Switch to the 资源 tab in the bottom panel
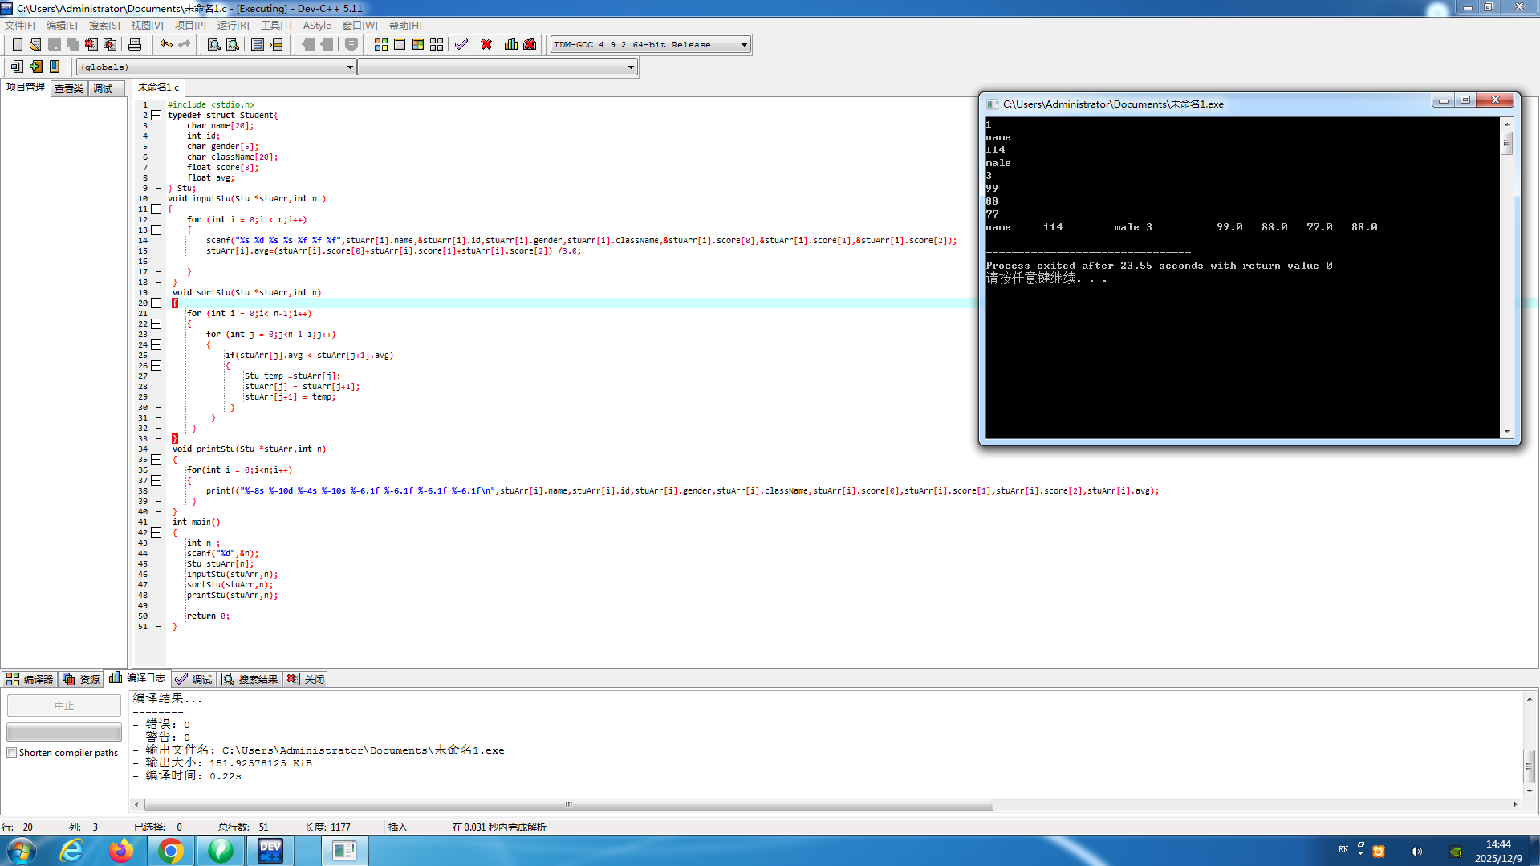Viewport: 1540px width, 866px height. [81, 679]
